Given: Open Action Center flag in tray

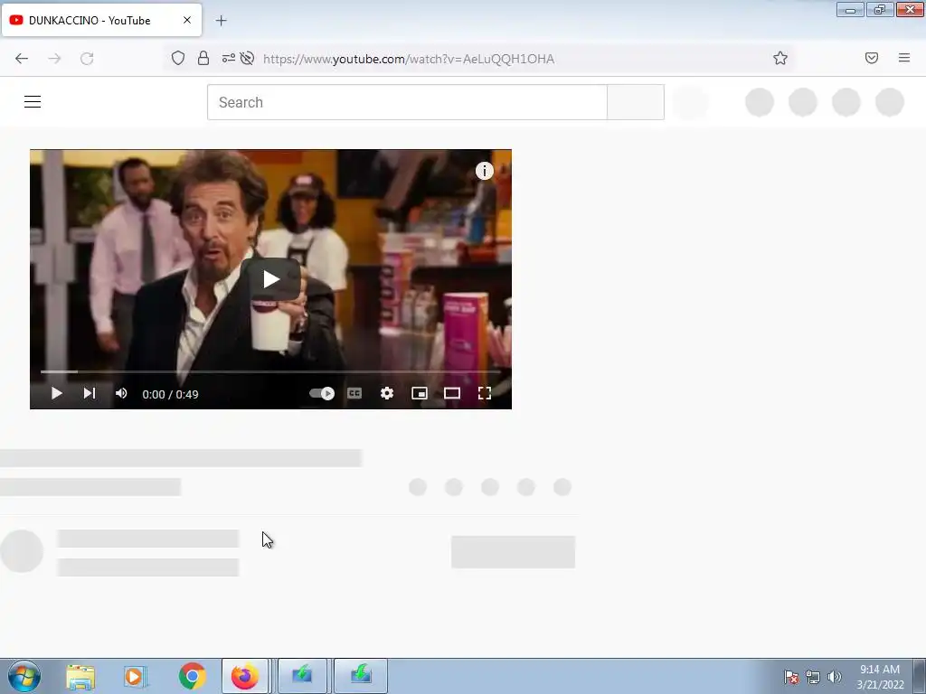Looking at the screenshot, I should [x=791, y=677].
